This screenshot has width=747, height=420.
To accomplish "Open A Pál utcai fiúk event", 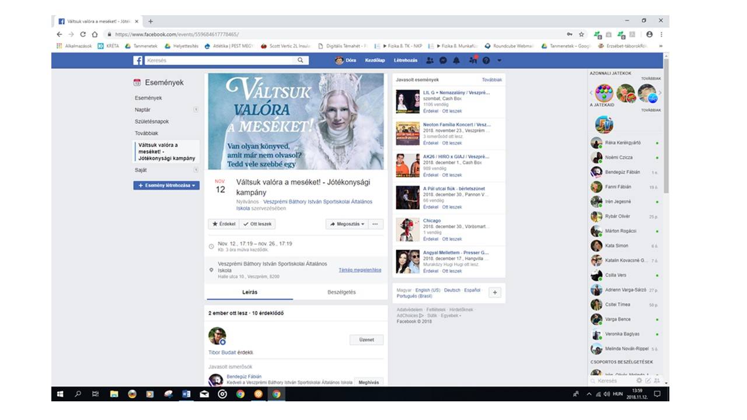I will click(454, 188).
